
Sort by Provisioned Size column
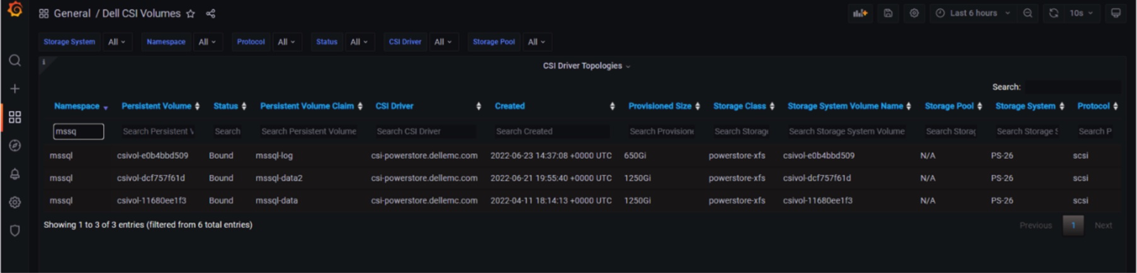point(664,106)
